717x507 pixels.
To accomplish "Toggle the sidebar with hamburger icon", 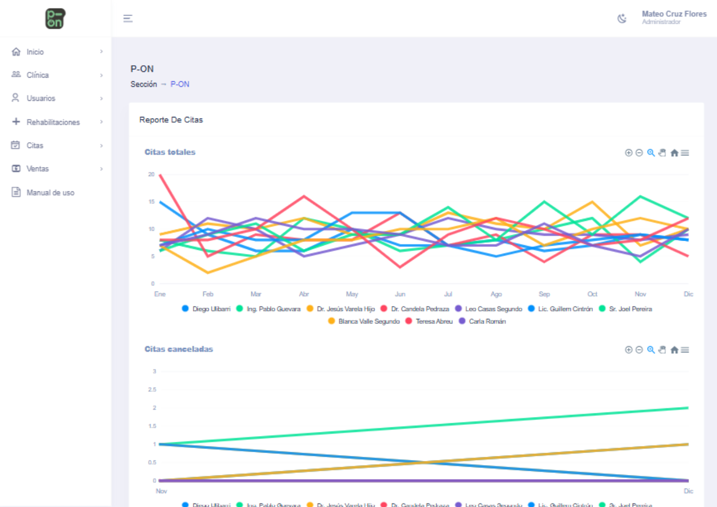I will coord(128,19).
